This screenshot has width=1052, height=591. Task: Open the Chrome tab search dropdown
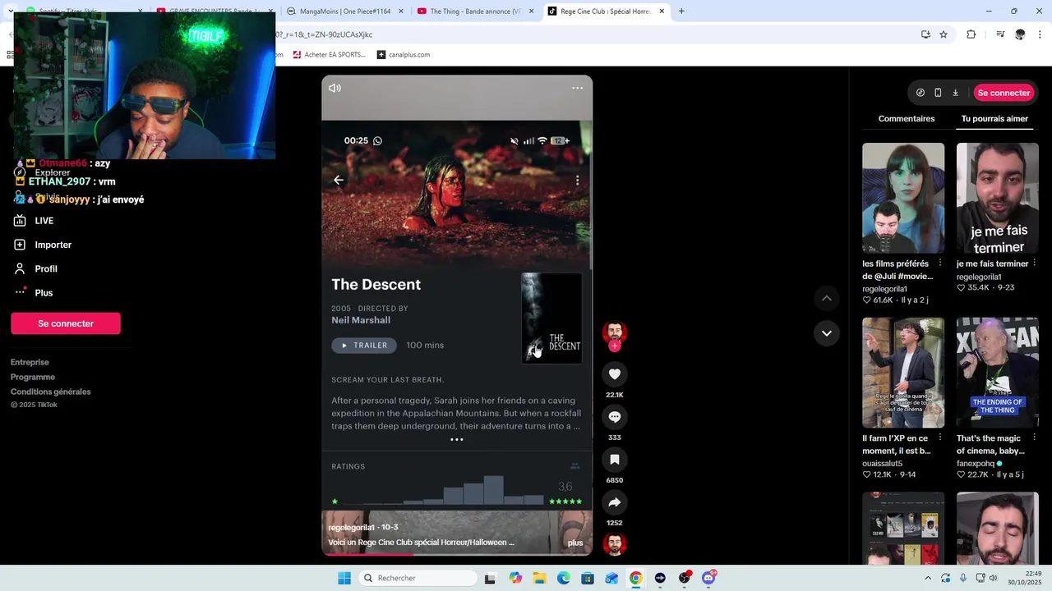pos(10,11)
